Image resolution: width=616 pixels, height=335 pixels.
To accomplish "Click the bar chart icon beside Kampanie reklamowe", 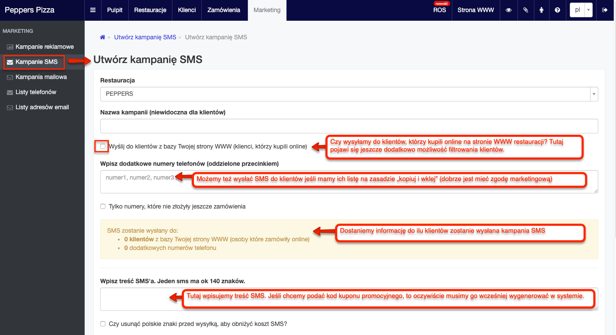I will tap(10, 47).
